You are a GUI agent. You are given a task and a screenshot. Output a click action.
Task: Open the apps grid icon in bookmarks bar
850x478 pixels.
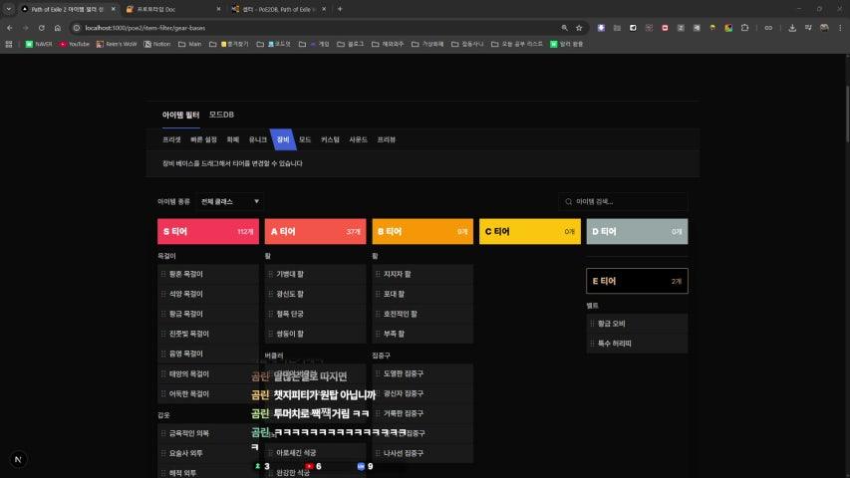[9, 44]
